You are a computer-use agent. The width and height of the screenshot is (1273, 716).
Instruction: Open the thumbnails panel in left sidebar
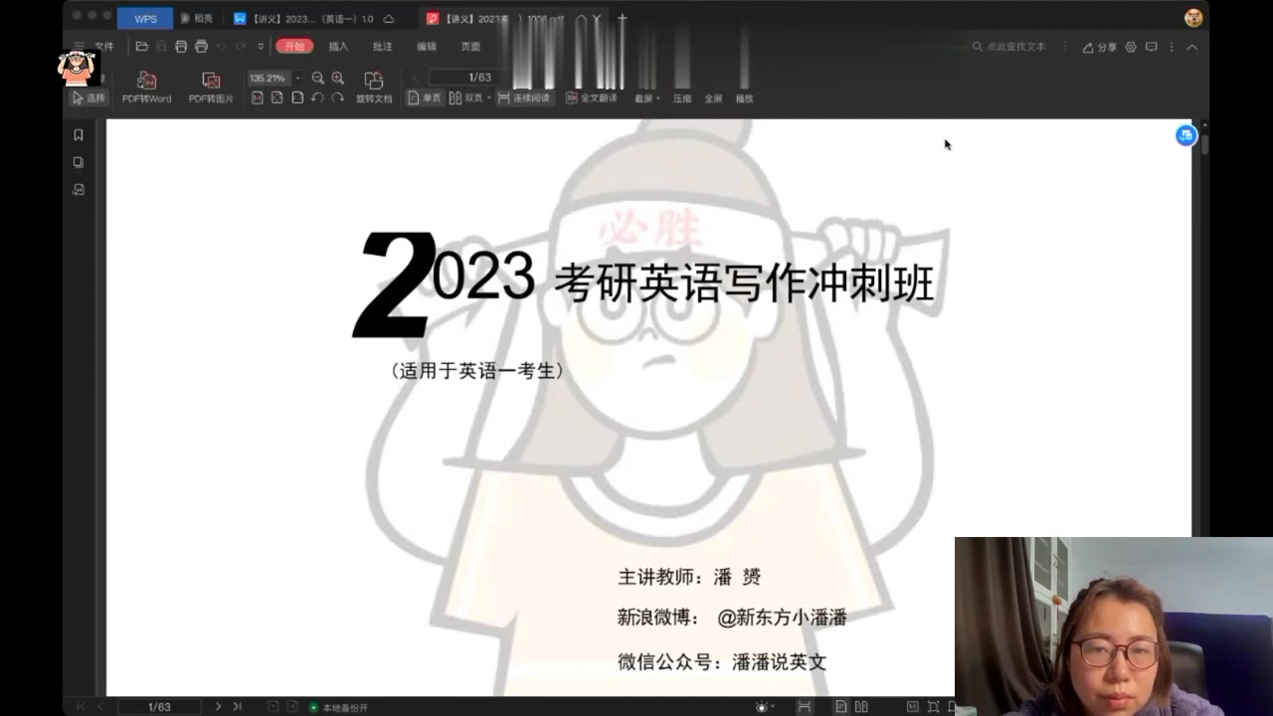(79, 162)
